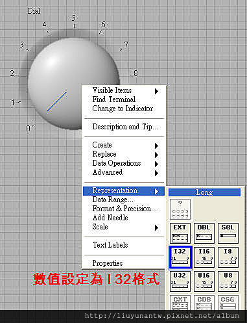Pick the U32 unsigned long representation
The height and width of the screenshot is (323, 247).
180,281
